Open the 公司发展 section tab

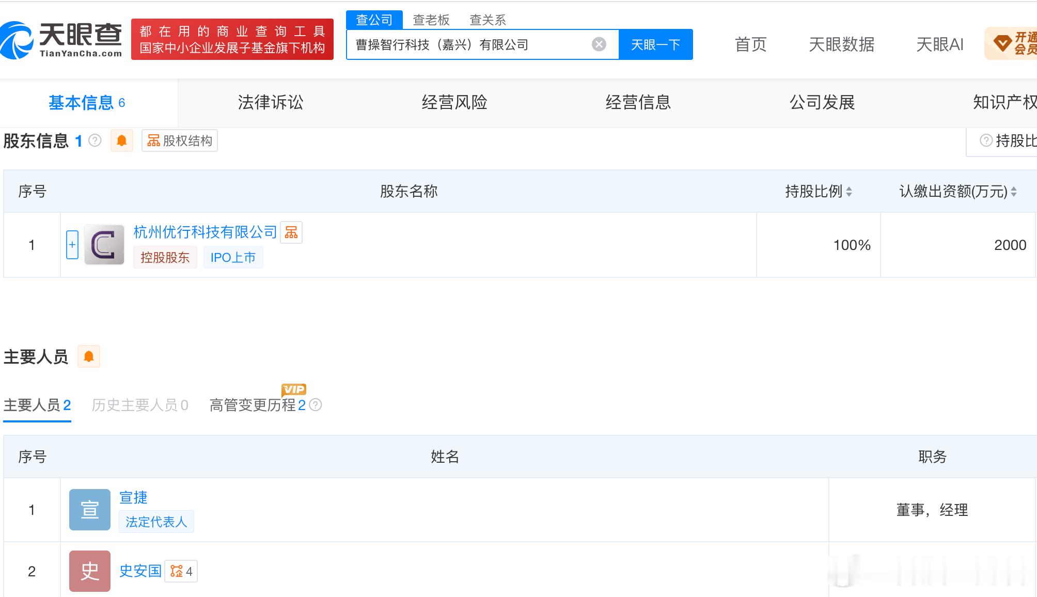pyautogui.click(x=822, y=102)
